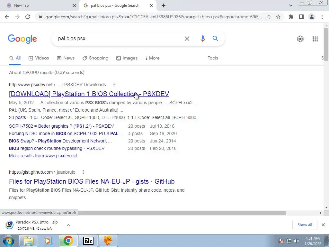Viewport: 329px width, 247px height.
Task: Open PlayStation 1 BIOS Collection link
Action: point(89,94)
